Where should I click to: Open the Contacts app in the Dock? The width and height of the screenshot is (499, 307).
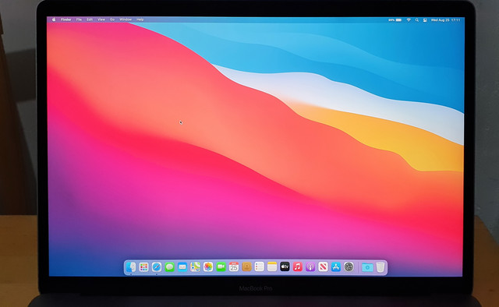(246, 267)
